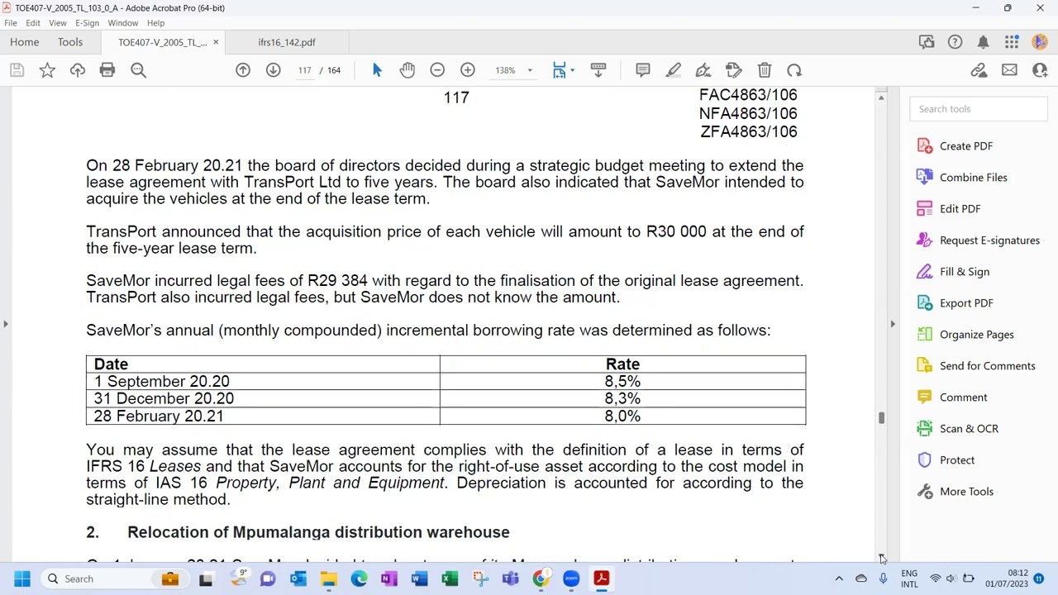Open the Home tab
Viewport: 1058px width, 595px height.
coord(25,42)
